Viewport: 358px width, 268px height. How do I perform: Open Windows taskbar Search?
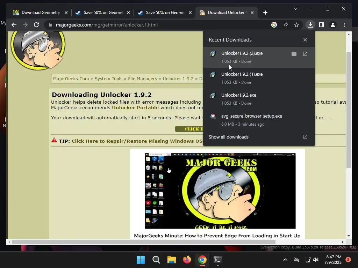[x=156, y=260]
